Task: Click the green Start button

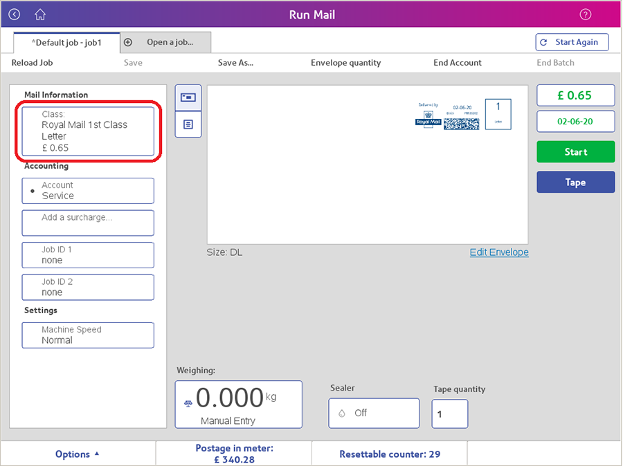Action: pos(576,151)
